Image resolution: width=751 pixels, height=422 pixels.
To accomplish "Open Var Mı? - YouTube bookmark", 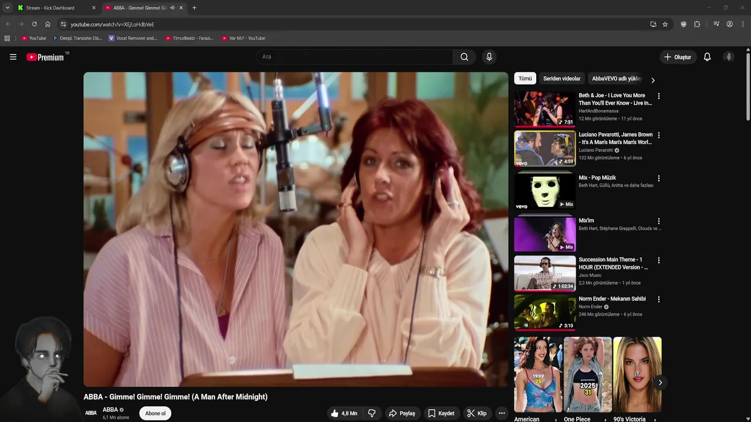I will [x=243, y=38].
